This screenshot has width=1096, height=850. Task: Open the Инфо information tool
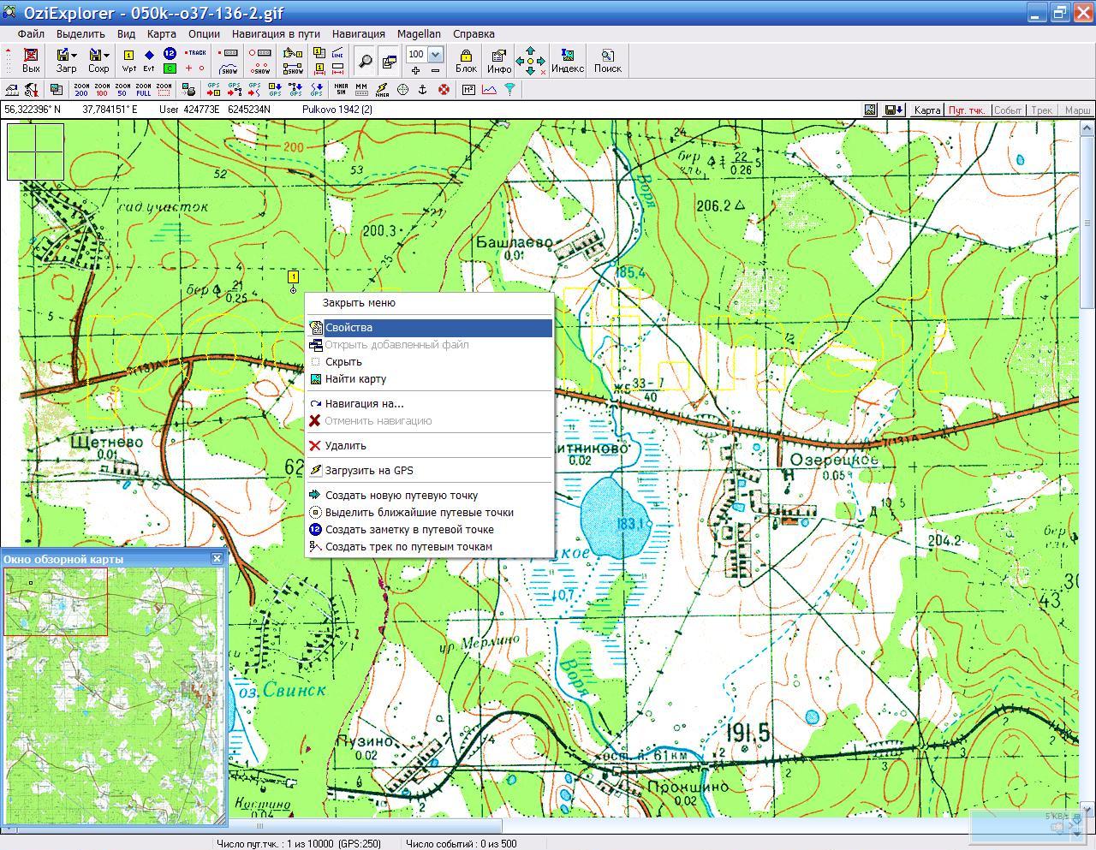point(499,60)
